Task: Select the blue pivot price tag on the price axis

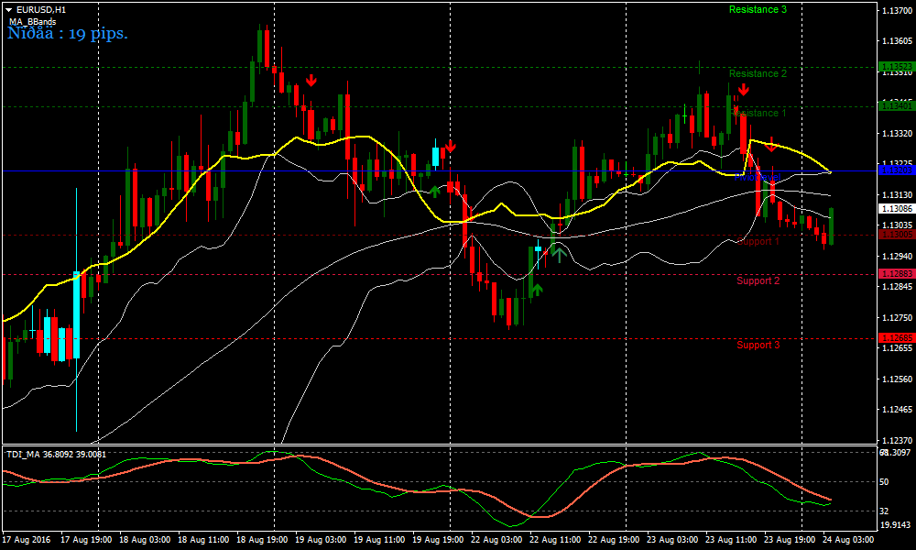Action: click(896, 170)
